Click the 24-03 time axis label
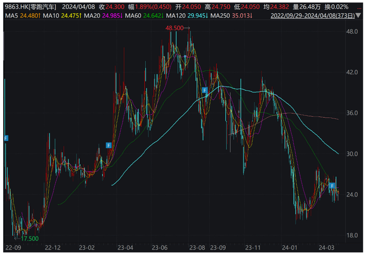365x254 pixels. [326, 248]
